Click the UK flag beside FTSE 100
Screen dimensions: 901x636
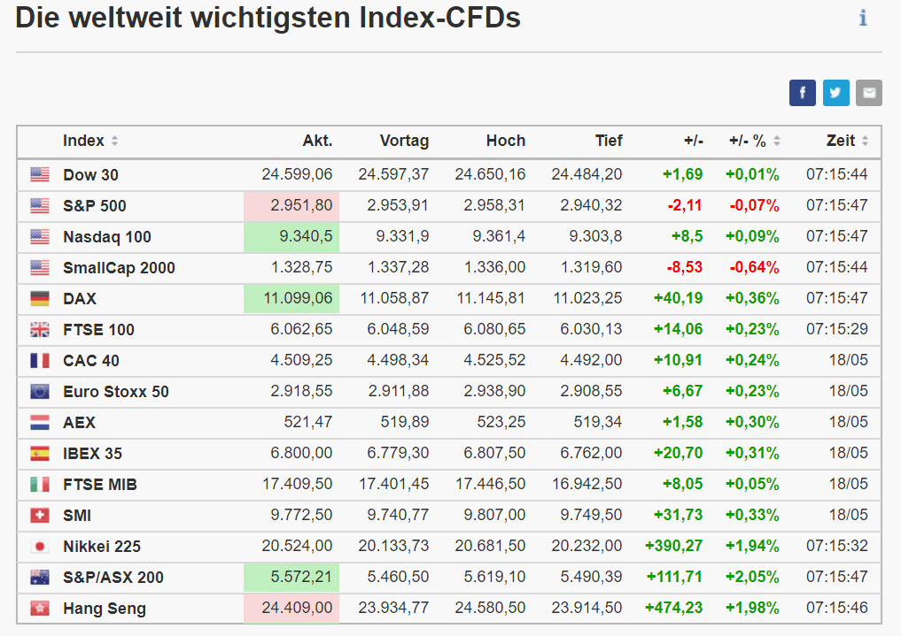coord(40,330)
